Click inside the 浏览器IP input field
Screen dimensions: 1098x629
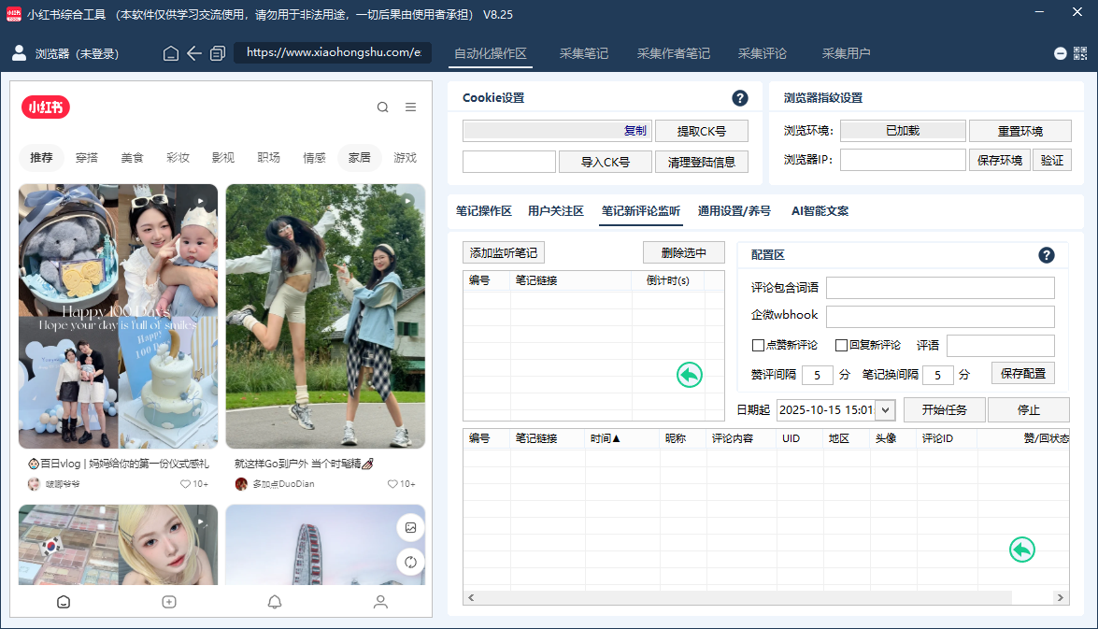click(x=903, y=160)
